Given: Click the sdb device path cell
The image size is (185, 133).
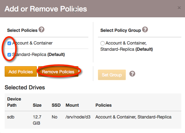Looking at the screenshot, I should tap(11, 117).
